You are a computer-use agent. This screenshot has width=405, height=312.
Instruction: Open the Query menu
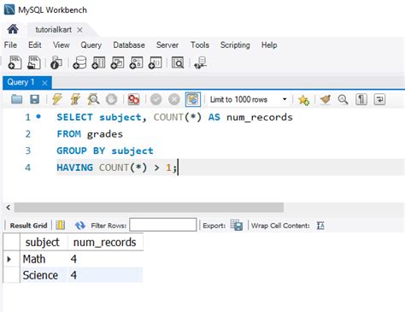coord(91,45)
